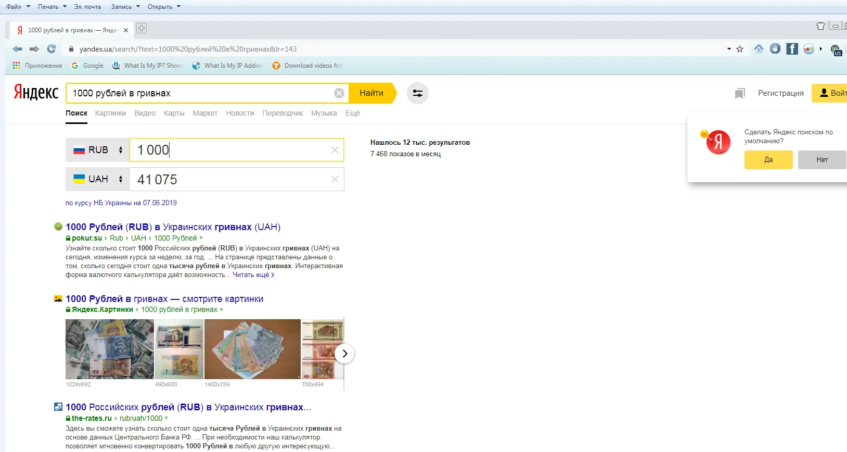Open Yandex search settings filter icon

pyautogui.click(x=417, y=93)
